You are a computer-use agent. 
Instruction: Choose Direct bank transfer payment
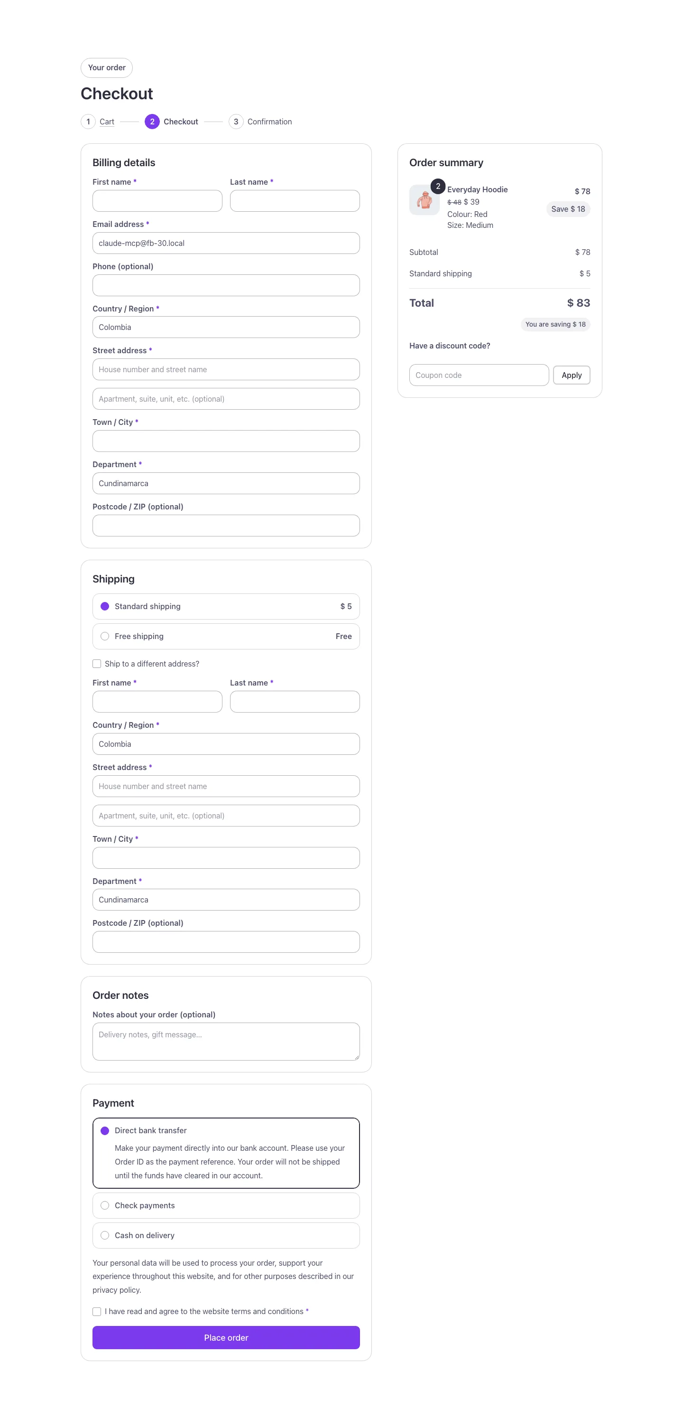pyautogui.click(x=105, y=1130)
